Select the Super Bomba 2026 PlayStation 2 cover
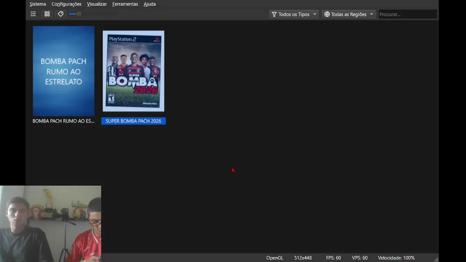The width and height of the screenshot is (466, 262). point(134,71)
